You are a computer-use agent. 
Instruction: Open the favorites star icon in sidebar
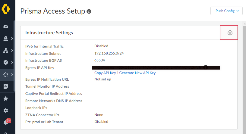[x=5, y=98]
